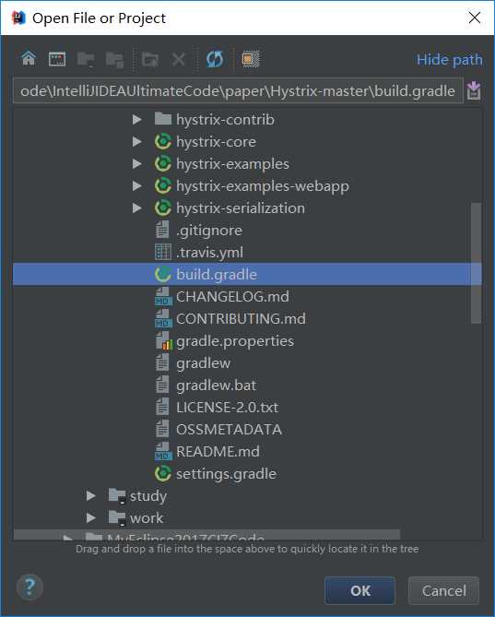Viewport: 495px width, 617px height.
Task: Confirm with the OK button
Action: (359, 590)
